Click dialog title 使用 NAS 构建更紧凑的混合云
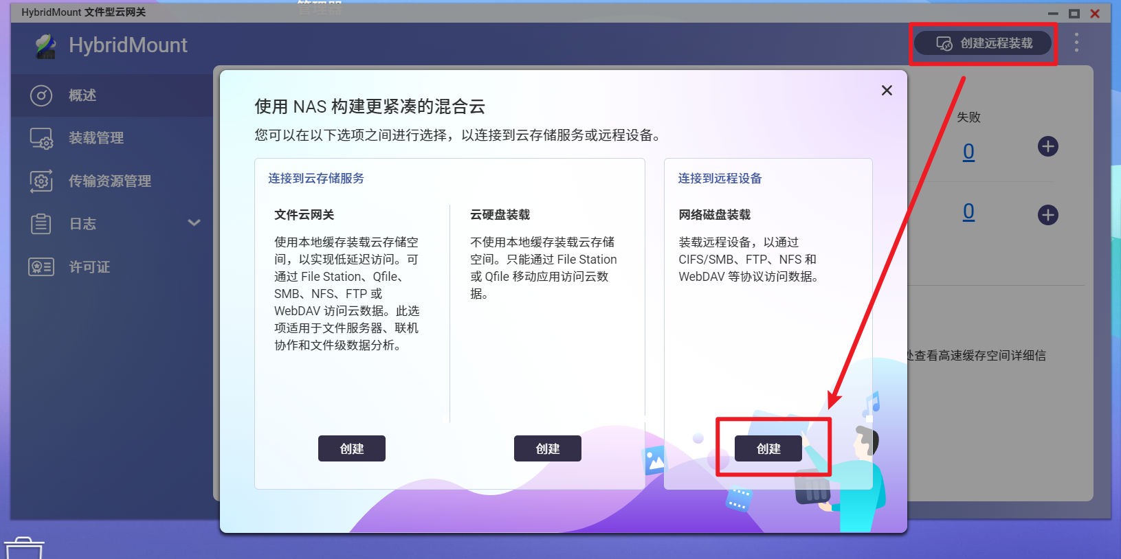The image size is (1121, 559). (x=370, y=106)
